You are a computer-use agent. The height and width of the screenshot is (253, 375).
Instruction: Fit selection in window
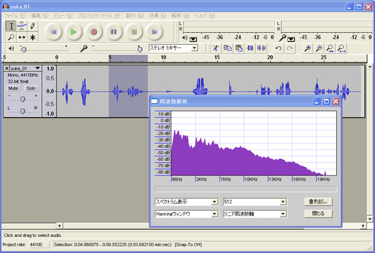tap(330, 48)
